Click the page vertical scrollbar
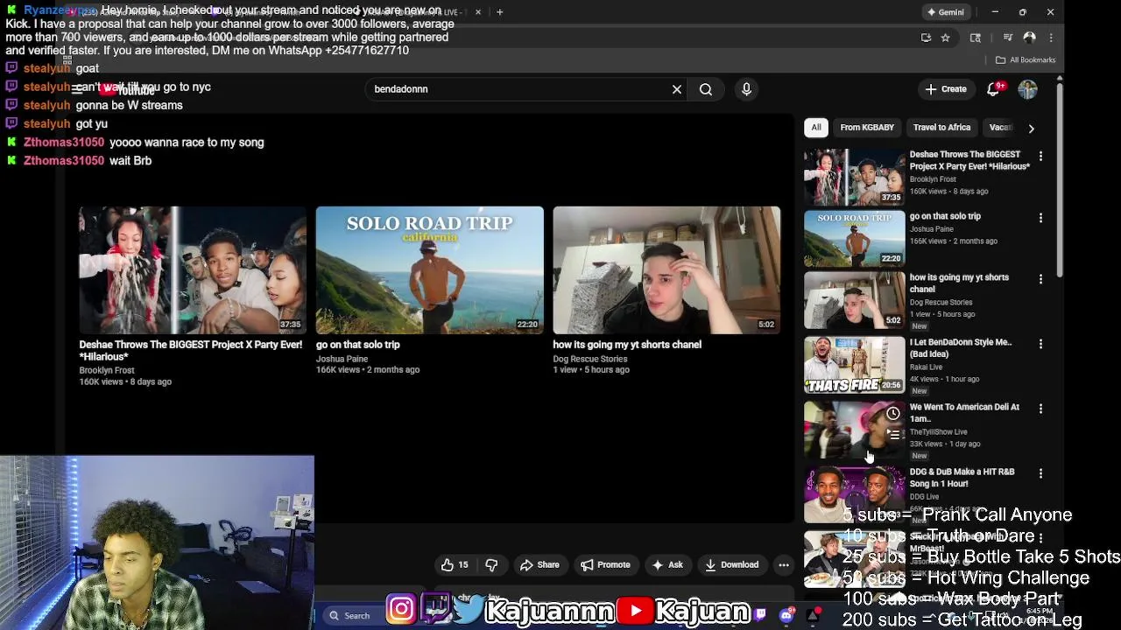This screenshot has height=630, width=1121. point(1060,179)
